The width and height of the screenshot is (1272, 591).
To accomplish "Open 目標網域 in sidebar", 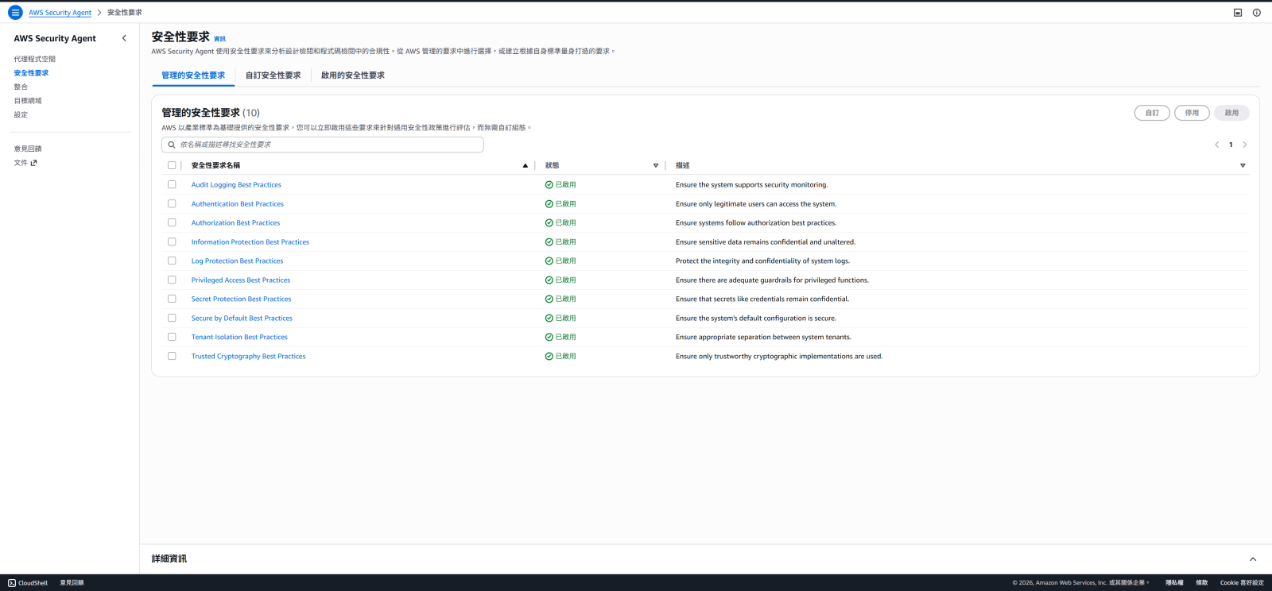I will point(28,101).
